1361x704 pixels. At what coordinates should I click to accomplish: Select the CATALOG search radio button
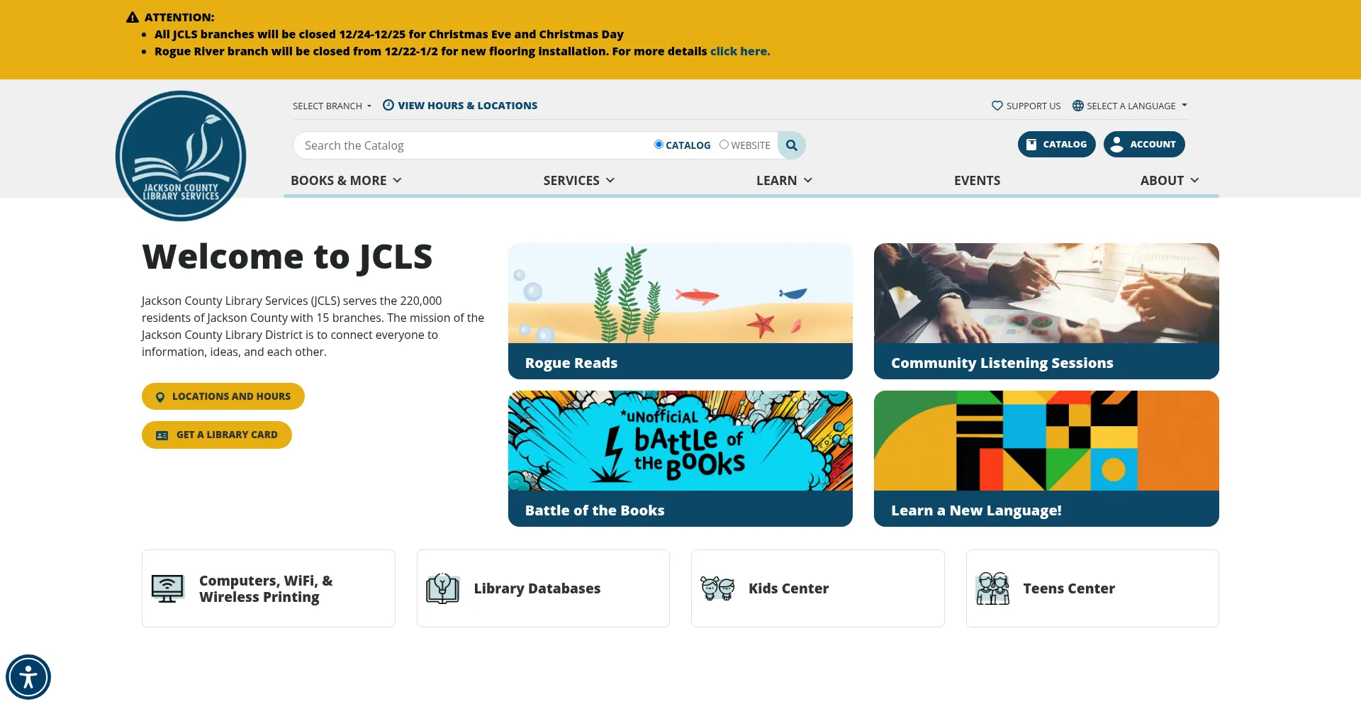click(x=659, y=144)
